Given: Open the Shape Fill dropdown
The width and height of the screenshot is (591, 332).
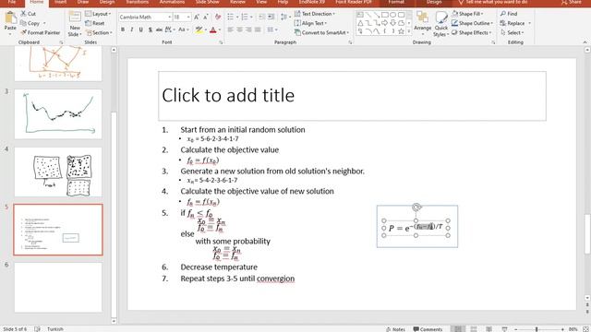Looking at the screenshot, I should click(x=467, y=14).
